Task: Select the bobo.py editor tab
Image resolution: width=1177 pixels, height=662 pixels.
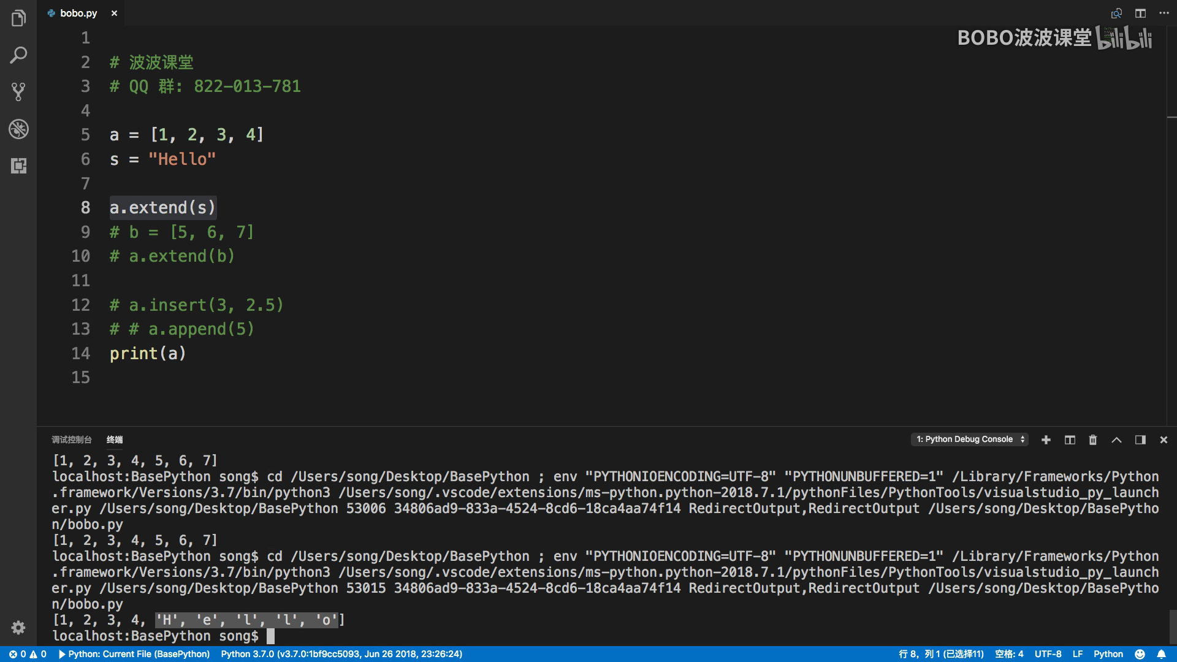Action: tap(78, 13)
